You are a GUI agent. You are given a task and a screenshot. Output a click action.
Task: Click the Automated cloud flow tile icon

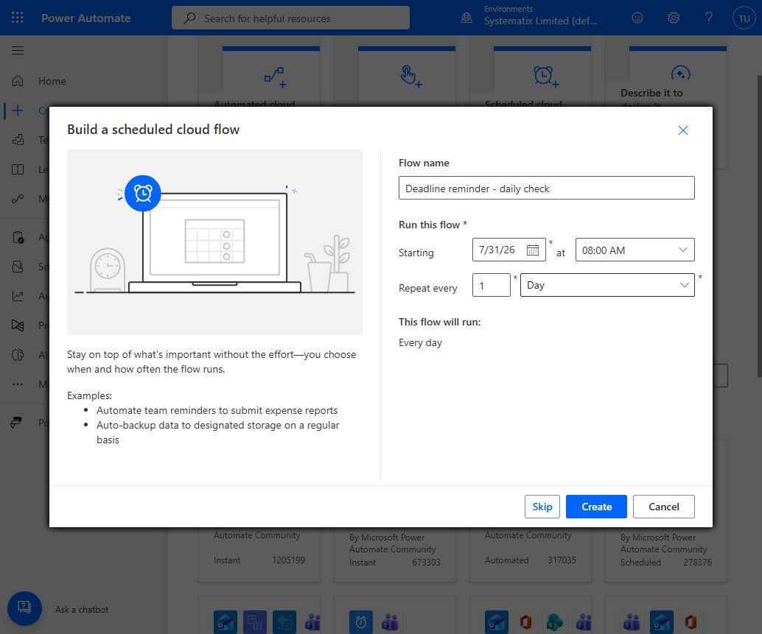click(275, 77)
